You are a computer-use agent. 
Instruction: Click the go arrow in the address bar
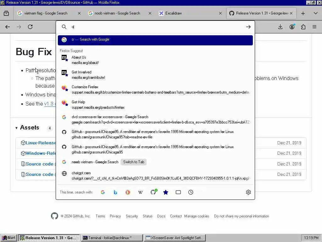(248, 27)
